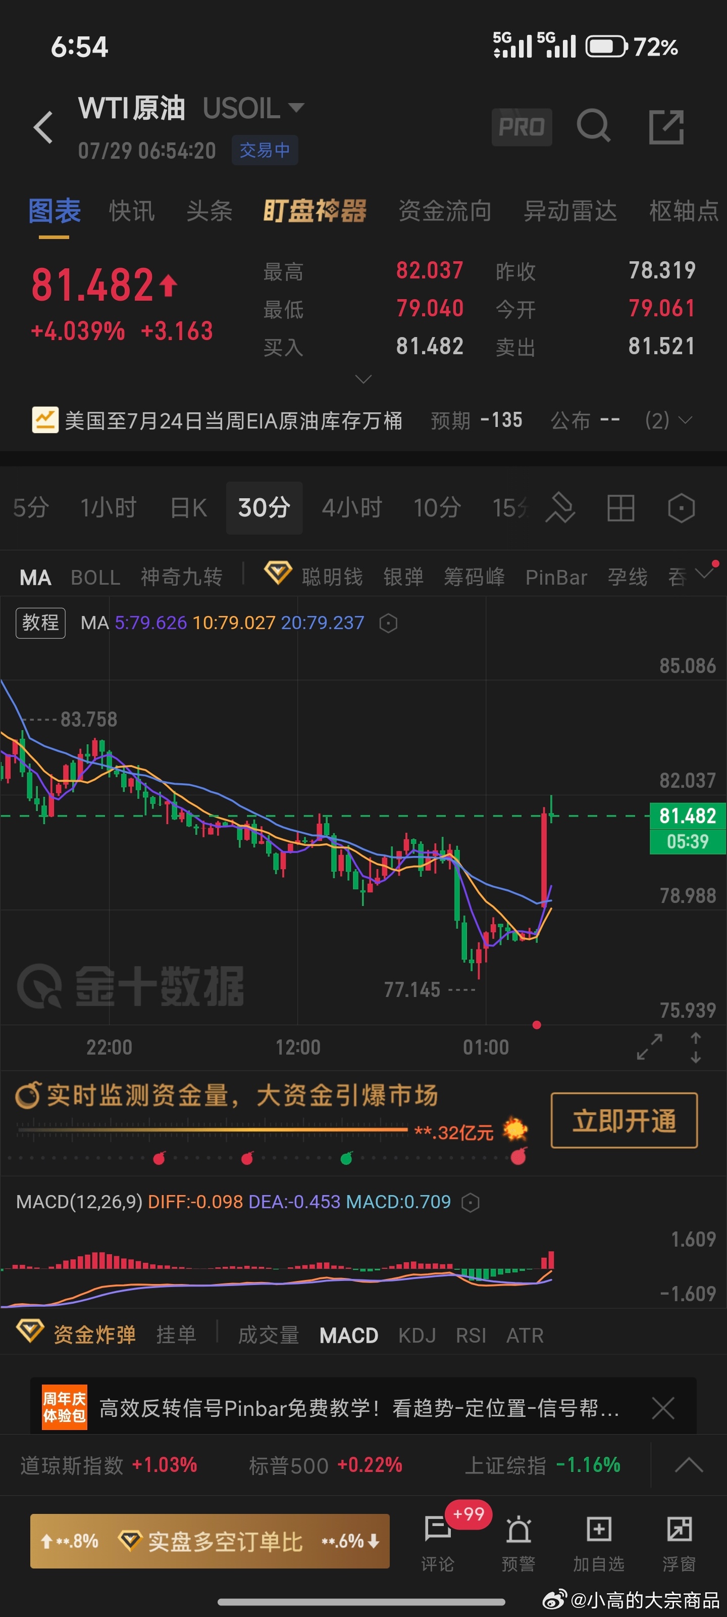727x1617 pixels.
Task: Tap the EIA data chart icon
Action: tap(45, 420)
